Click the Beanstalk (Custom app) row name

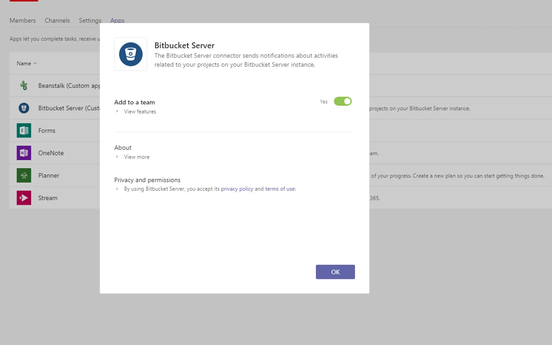[69, 86]
